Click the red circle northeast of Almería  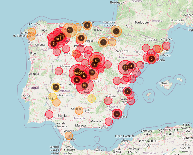point(109,122)
